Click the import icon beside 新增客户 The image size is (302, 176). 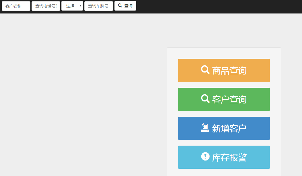(x=205, y=128)
